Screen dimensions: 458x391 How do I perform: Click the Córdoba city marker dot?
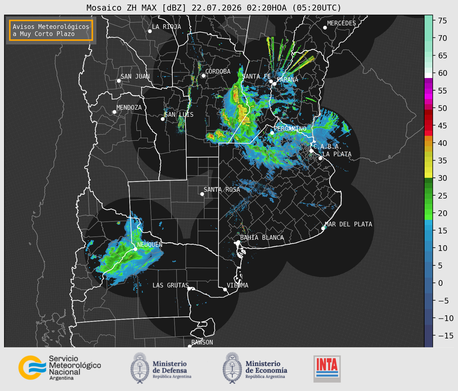point(203,76)
